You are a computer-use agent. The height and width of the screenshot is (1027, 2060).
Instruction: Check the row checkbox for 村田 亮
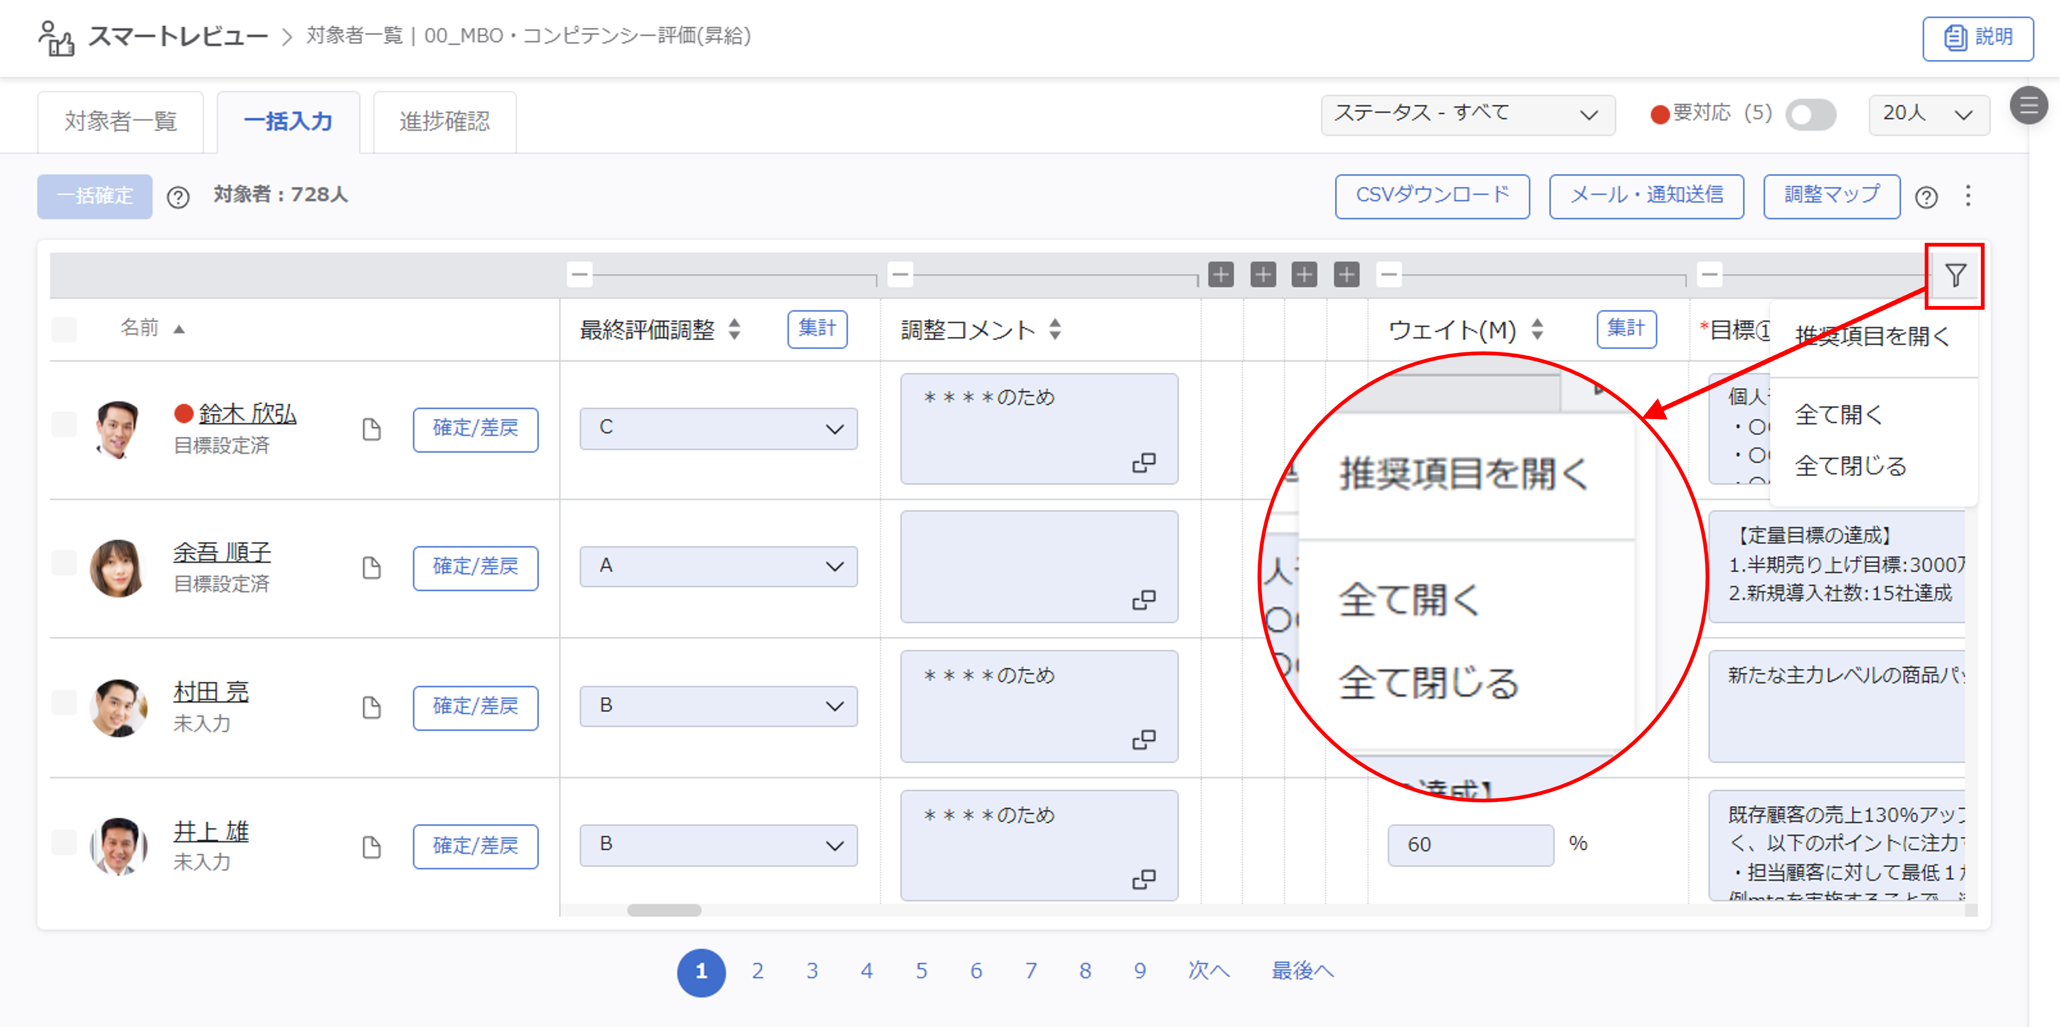[x=64, y=702]
